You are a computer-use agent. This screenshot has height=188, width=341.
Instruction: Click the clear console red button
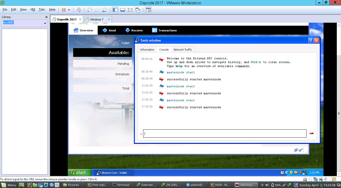click(x=311, y=133)
